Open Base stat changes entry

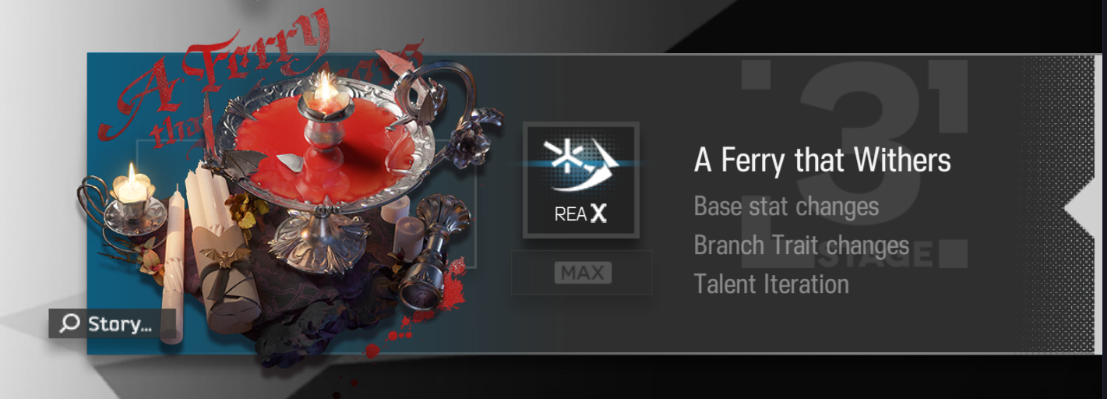(x=786, y=207)
